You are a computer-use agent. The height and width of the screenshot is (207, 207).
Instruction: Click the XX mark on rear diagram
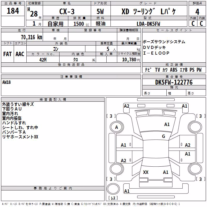146,172
